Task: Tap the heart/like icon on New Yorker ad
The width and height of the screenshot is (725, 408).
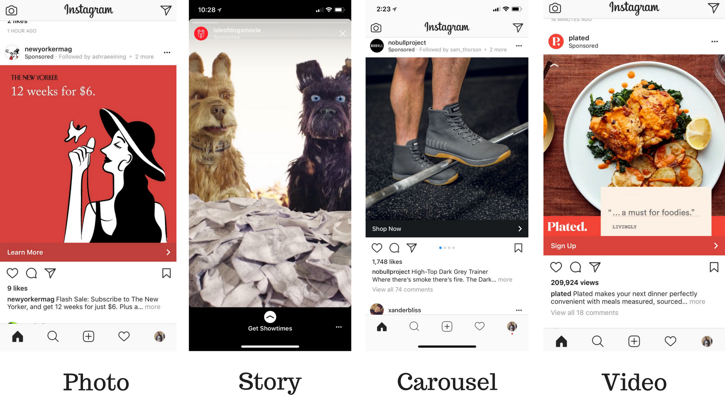Action: pyautogui.click(x=14, y=273)
